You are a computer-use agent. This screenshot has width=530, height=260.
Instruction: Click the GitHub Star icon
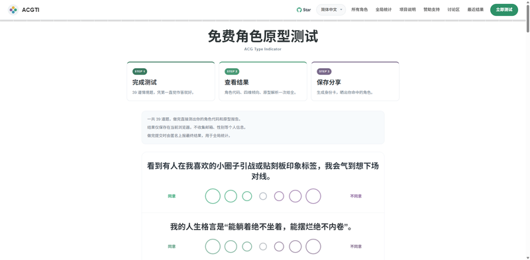point(299,10)
